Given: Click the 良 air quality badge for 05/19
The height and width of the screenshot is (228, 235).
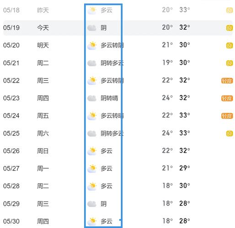Looking at the screenshot, I should tap(230, 28).
